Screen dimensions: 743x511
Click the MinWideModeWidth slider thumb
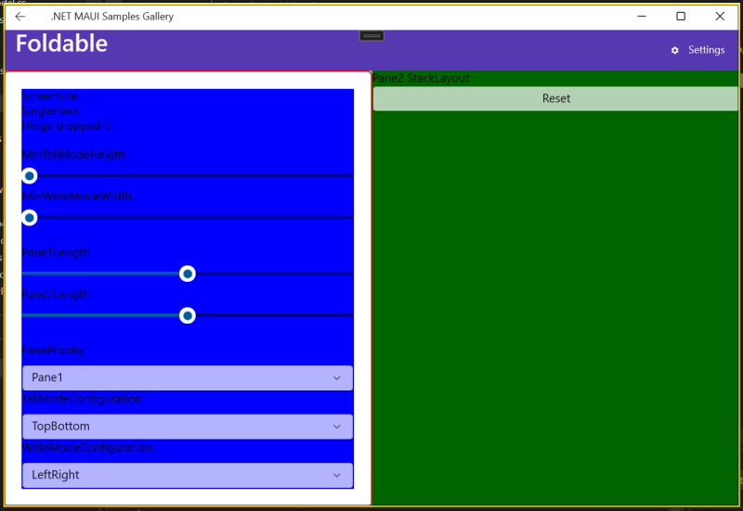pyautogui.click(x=29, y=218)
